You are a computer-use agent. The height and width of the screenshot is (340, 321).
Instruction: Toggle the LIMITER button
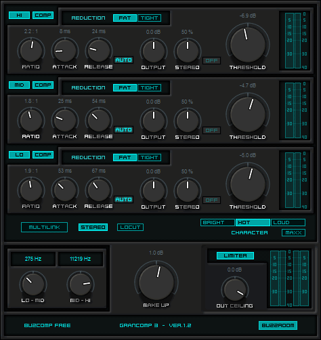coord(235,255)
